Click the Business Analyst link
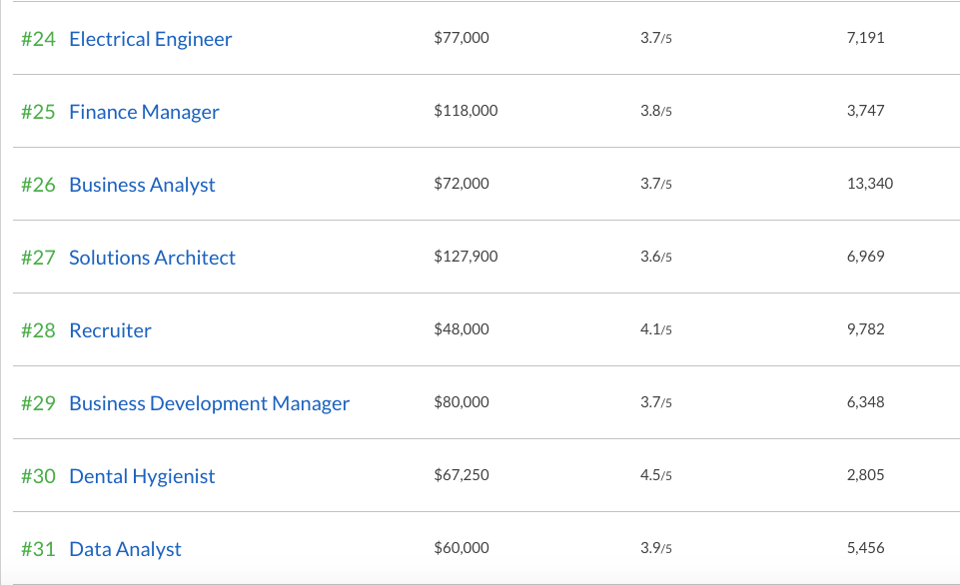The width and height of the screenshot is (960, 585). (142, 185)
